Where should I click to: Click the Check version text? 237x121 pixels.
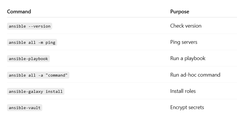(x=186, y=26)
